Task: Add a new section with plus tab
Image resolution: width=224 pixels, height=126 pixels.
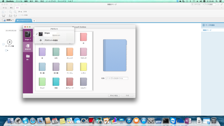Action: tap(34, 21)
